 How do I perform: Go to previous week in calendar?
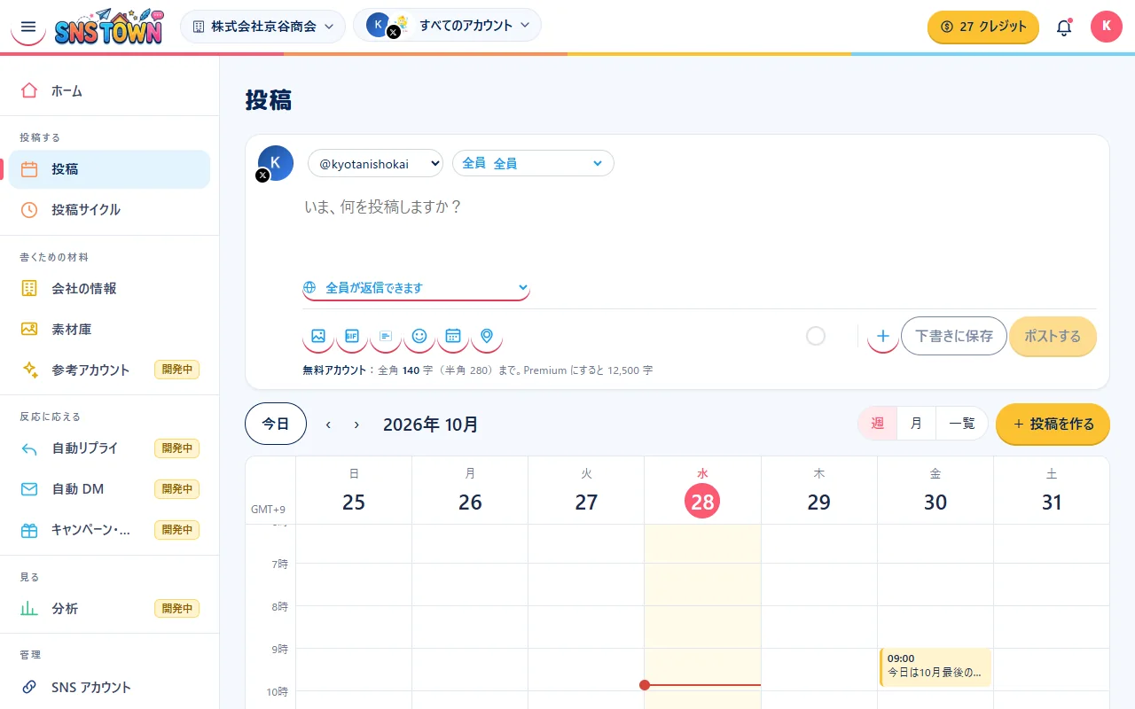[x=328, y=425]
